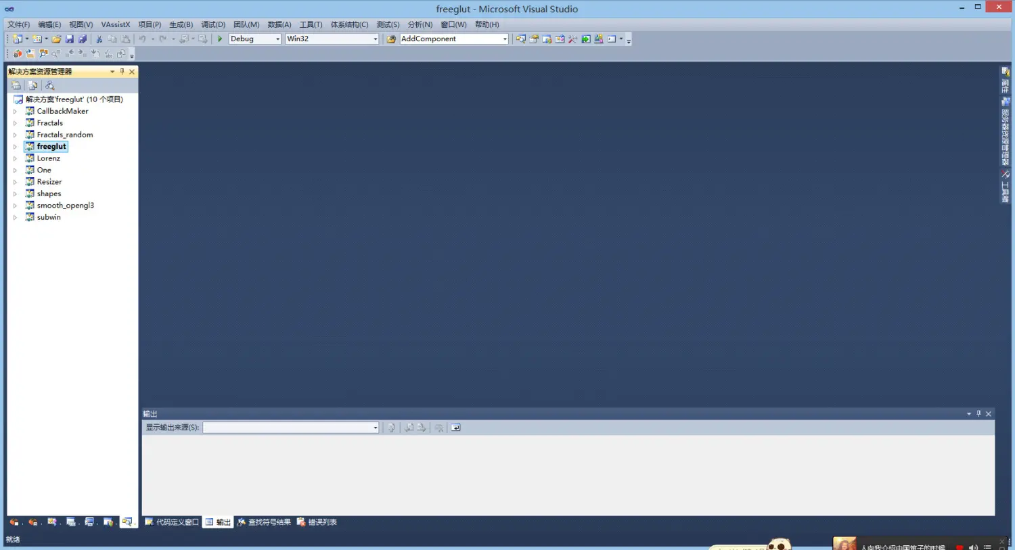Click the VAssistX spell check abc icon
The height and width of the screenshot is (550, 1015).
[x=108, y=53]
